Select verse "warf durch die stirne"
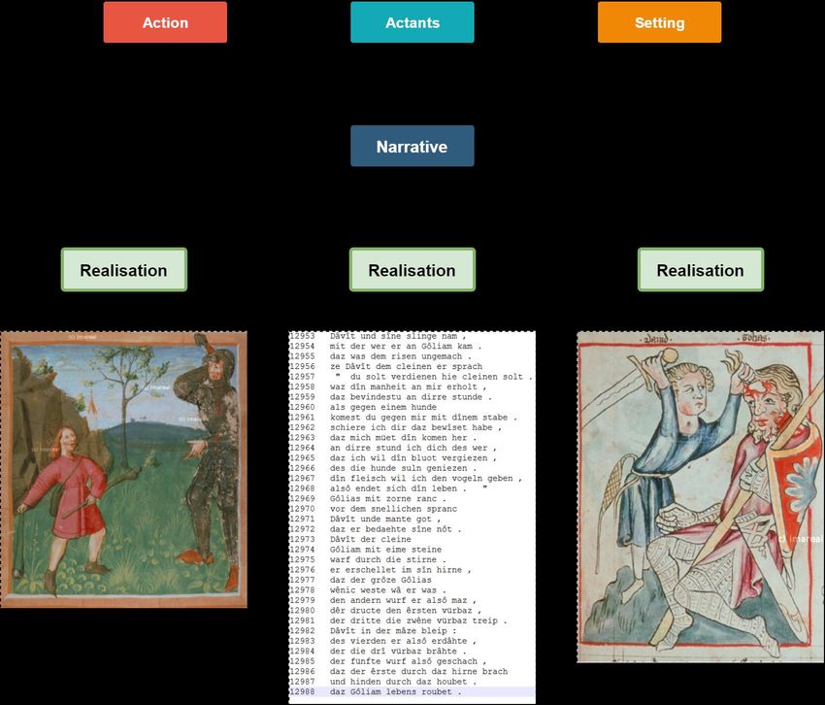 pyautogui.click(x=388, y=559)
